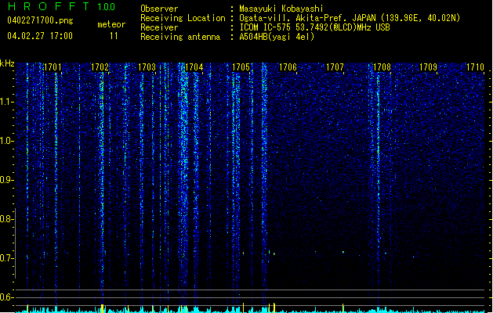Screen dimensions: 493x313
Task: Click the Receiver field label
Action: point(159,27)
